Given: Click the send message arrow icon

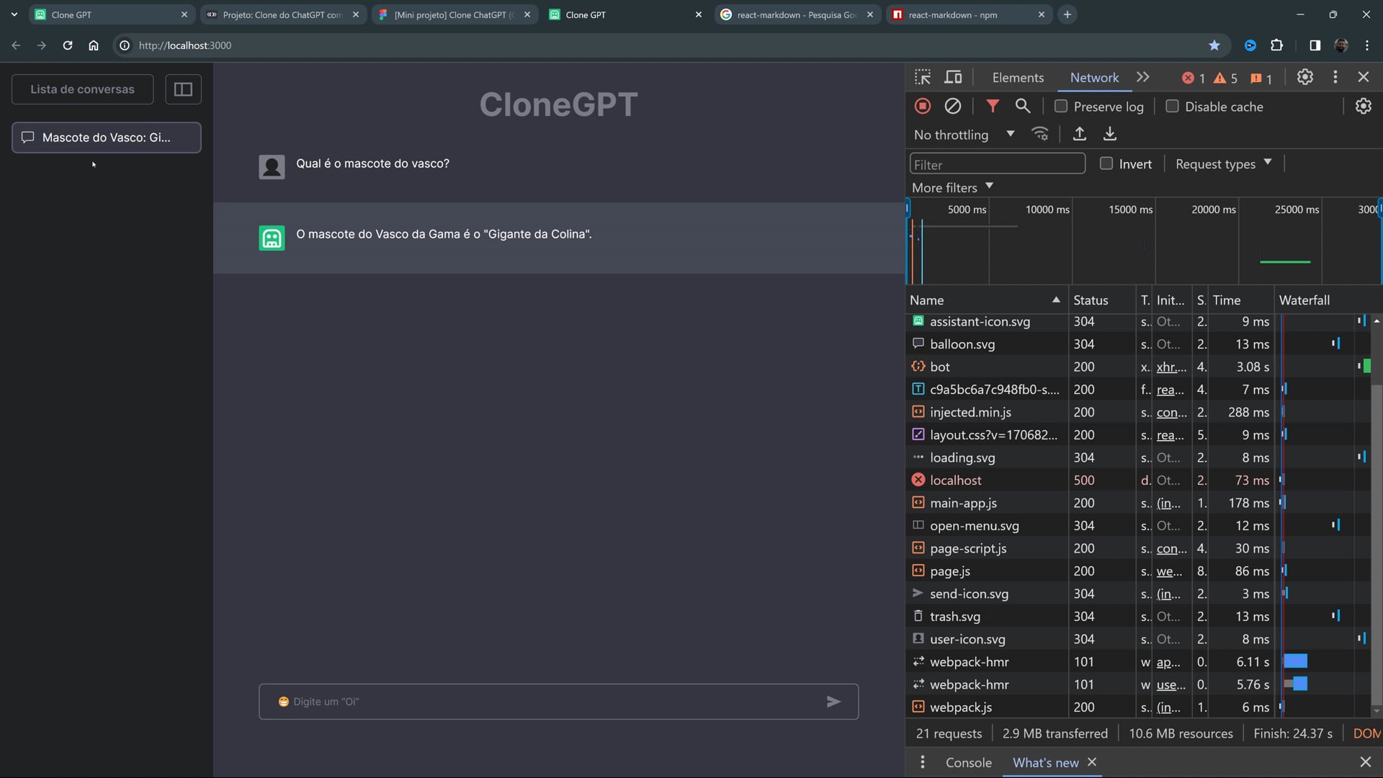Looking at the screenshot, I should [x=833, y=702].
